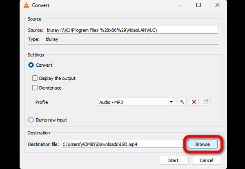245x169 pixels.
Task: Select the Convert radio button
Action: 31,65
